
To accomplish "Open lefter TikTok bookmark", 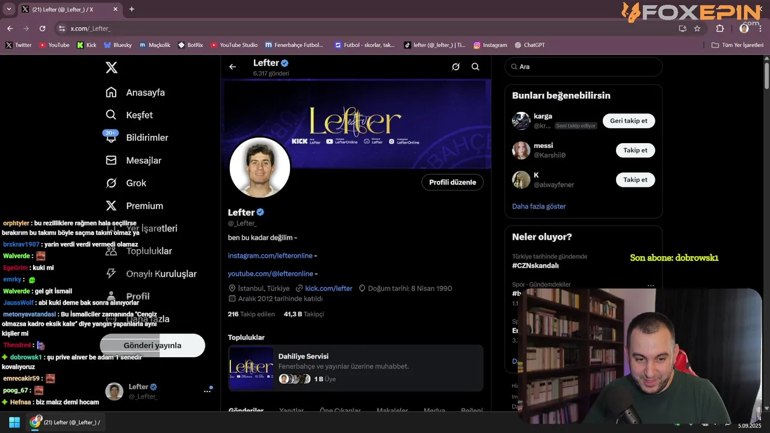I will click(x=434, y=45).
